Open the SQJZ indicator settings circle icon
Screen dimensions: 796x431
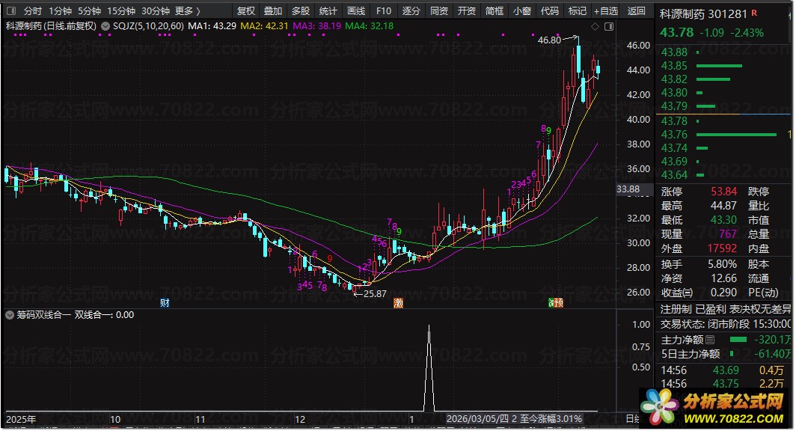pyautogui.click(x=105, y=26)
